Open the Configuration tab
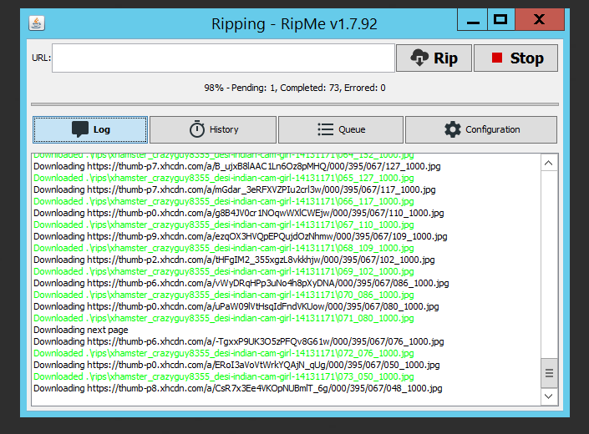The width and height of the screenshot is (589, 434). pos(481,130)
